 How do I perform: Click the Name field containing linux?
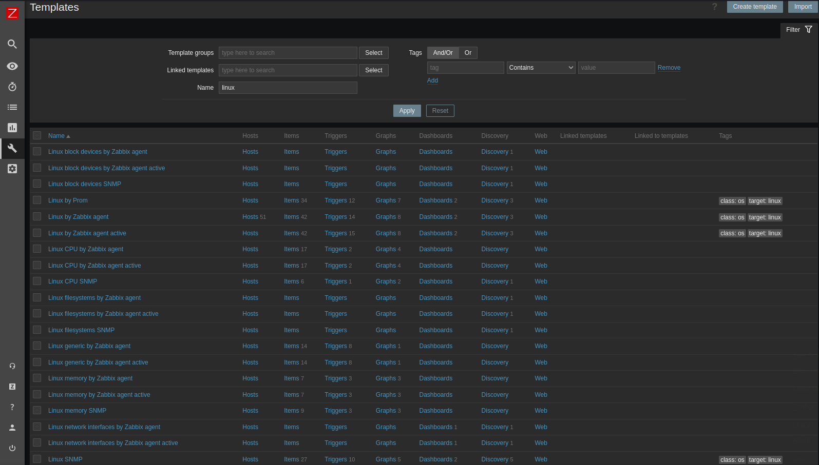[x=288, y=88]
